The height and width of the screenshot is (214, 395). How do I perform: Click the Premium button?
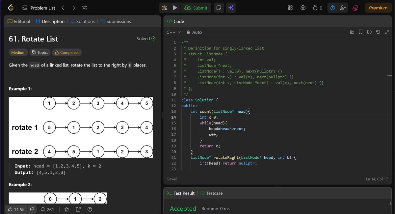(378, 8)
